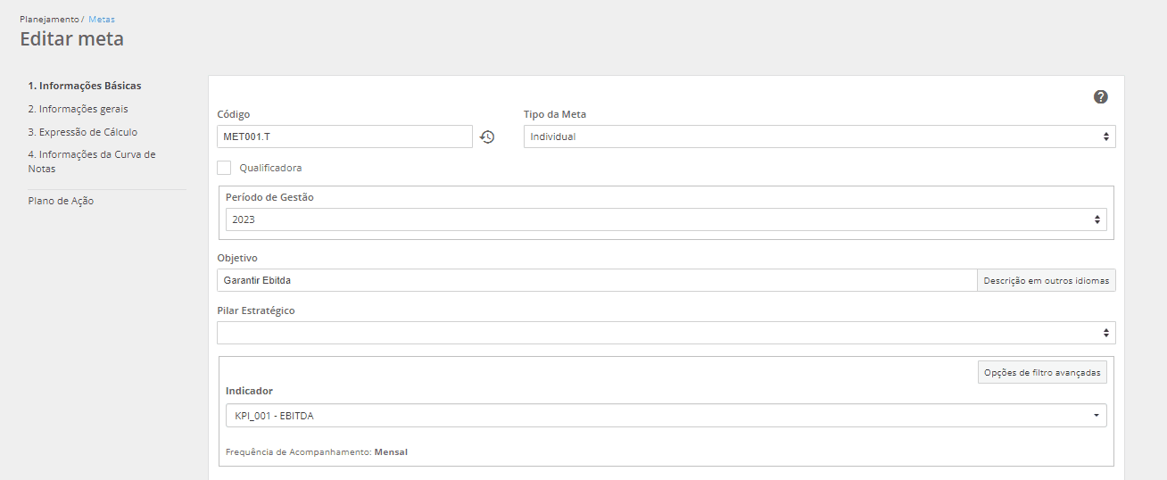This screenshot has width=1167, height=480.
Task: Open the Tipo da Meta dropdown
Action: (x=819, y=137)
